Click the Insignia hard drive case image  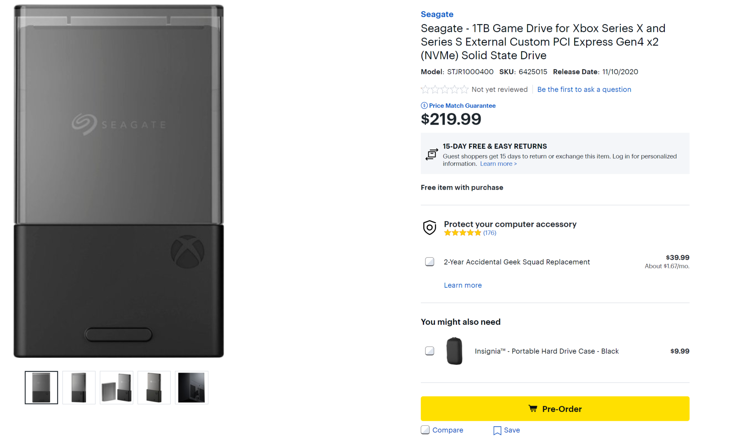[x=454, y=351]
